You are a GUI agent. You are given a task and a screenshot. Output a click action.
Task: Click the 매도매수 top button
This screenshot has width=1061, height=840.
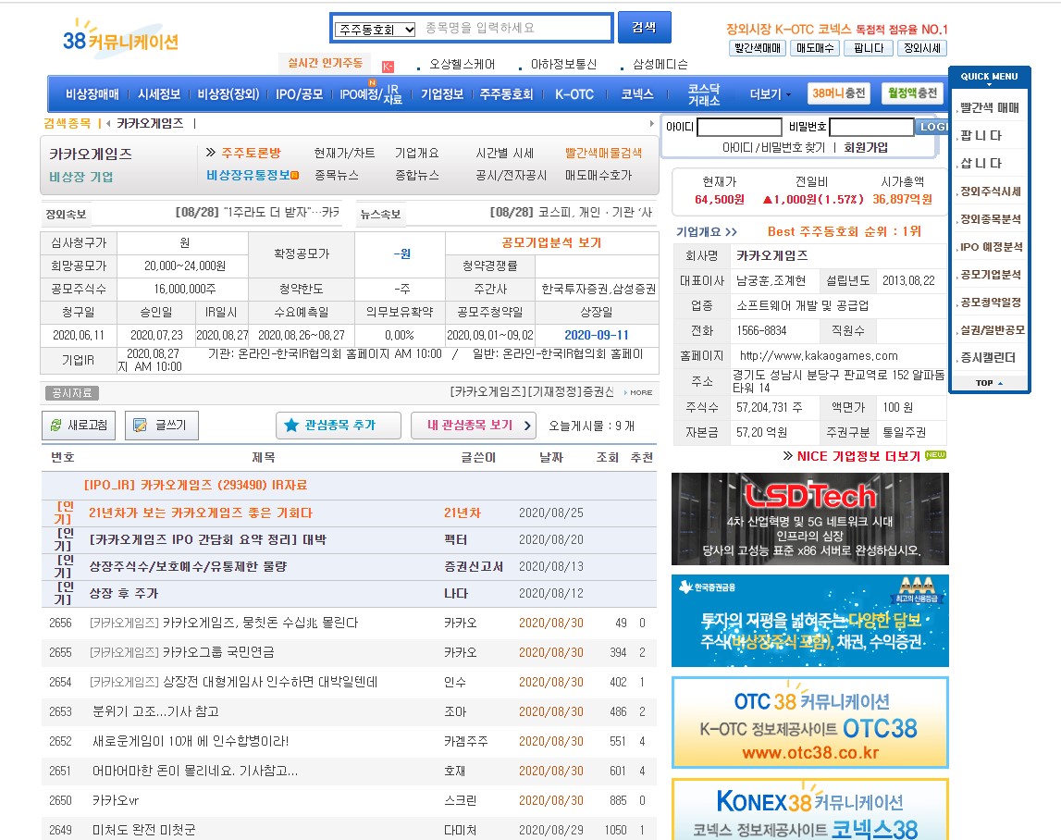(x=815, y=48)
